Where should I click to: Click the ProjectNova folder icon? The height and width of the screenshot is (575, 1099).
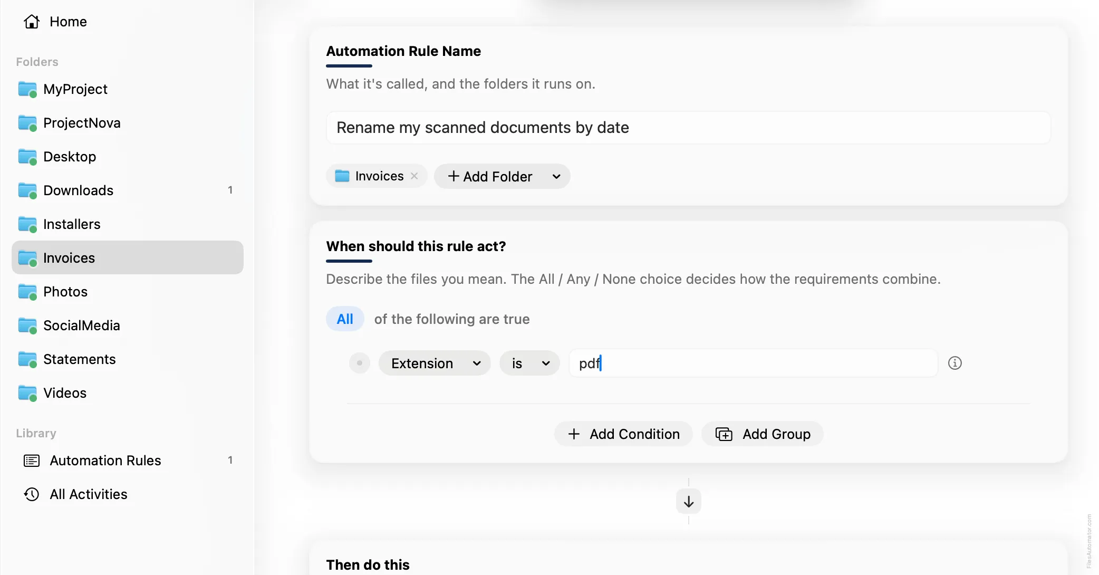27,123
